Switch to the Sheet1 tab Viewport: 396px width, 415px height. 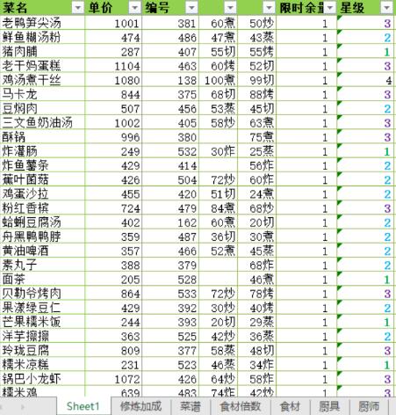pos(83,406)
